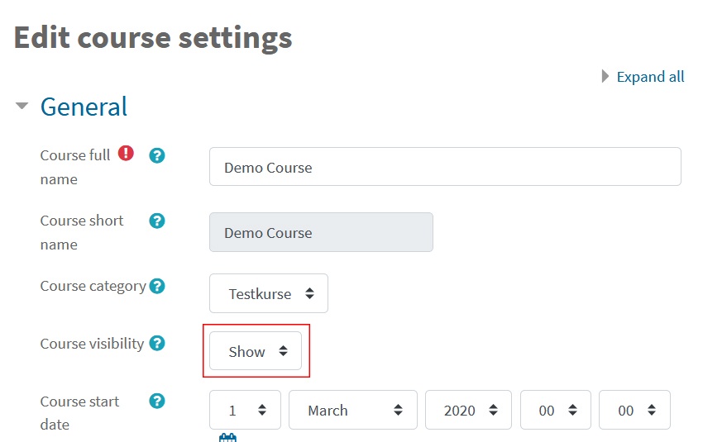Click help icon beside Course start date
Screen dimensions: 703x442
pyautogui.click(x=157, y=401)
